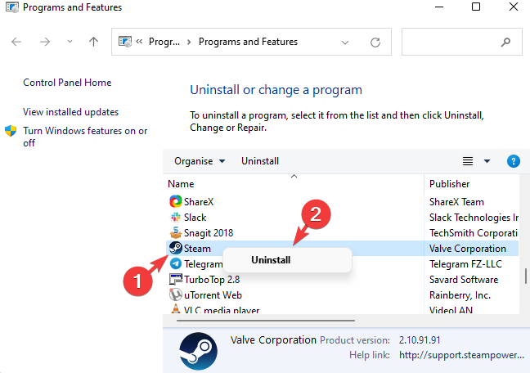Click the TechSmith Corporation publisher cell
The image size is (530, 373).
(x=474, y=233)
